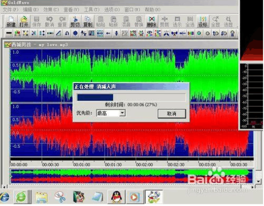Click the black horizontal bar effect icon

click(9, 33)
